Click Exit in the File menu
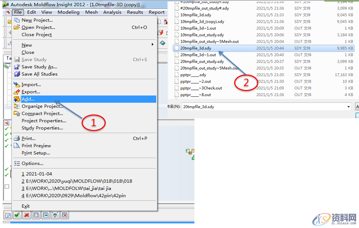 point(26,206)
